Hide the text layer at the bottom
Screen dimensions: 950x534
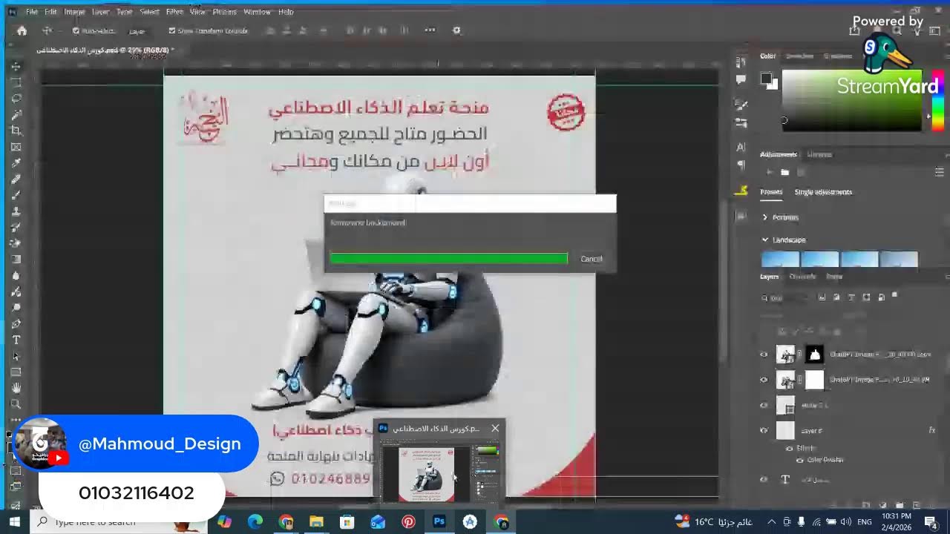click(x=764, y=480)
